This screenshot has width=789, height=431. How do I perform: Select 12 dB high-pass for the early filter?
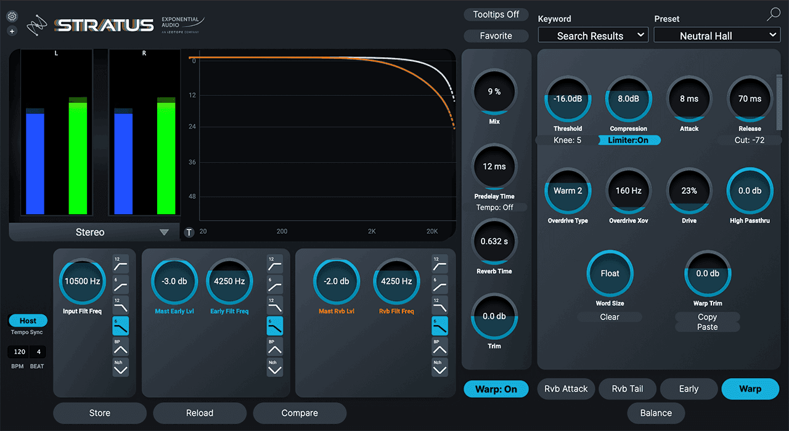coord(275,263)
